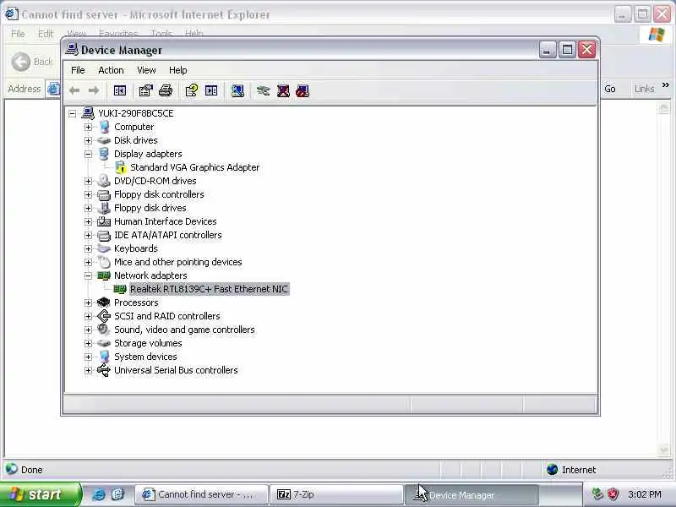
Task: Click the network connection tray icon
Action: click(x=597, y=494)
